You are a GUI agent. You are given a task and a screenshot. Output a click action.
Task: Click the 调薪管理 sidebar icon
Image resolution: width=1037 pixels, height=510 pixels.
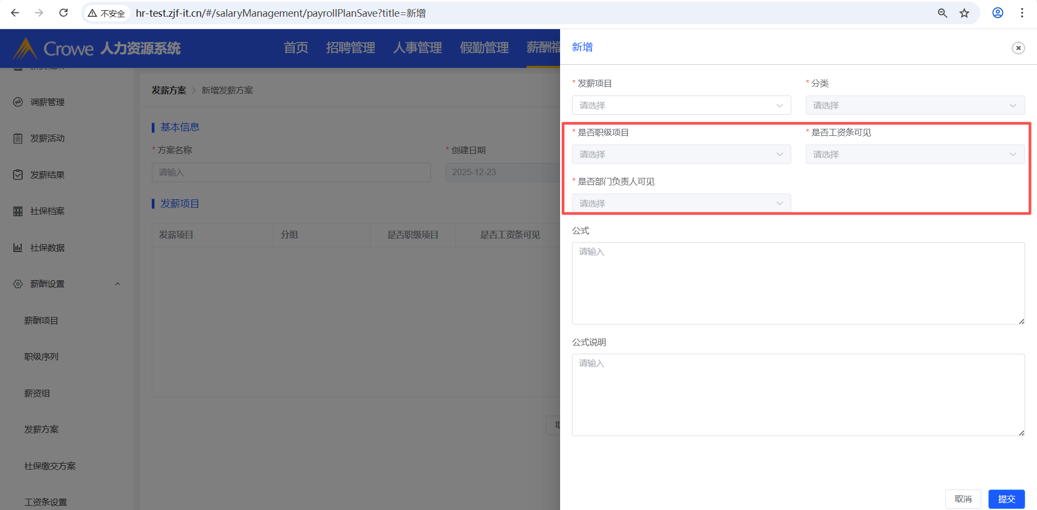(x=18, y=102)
